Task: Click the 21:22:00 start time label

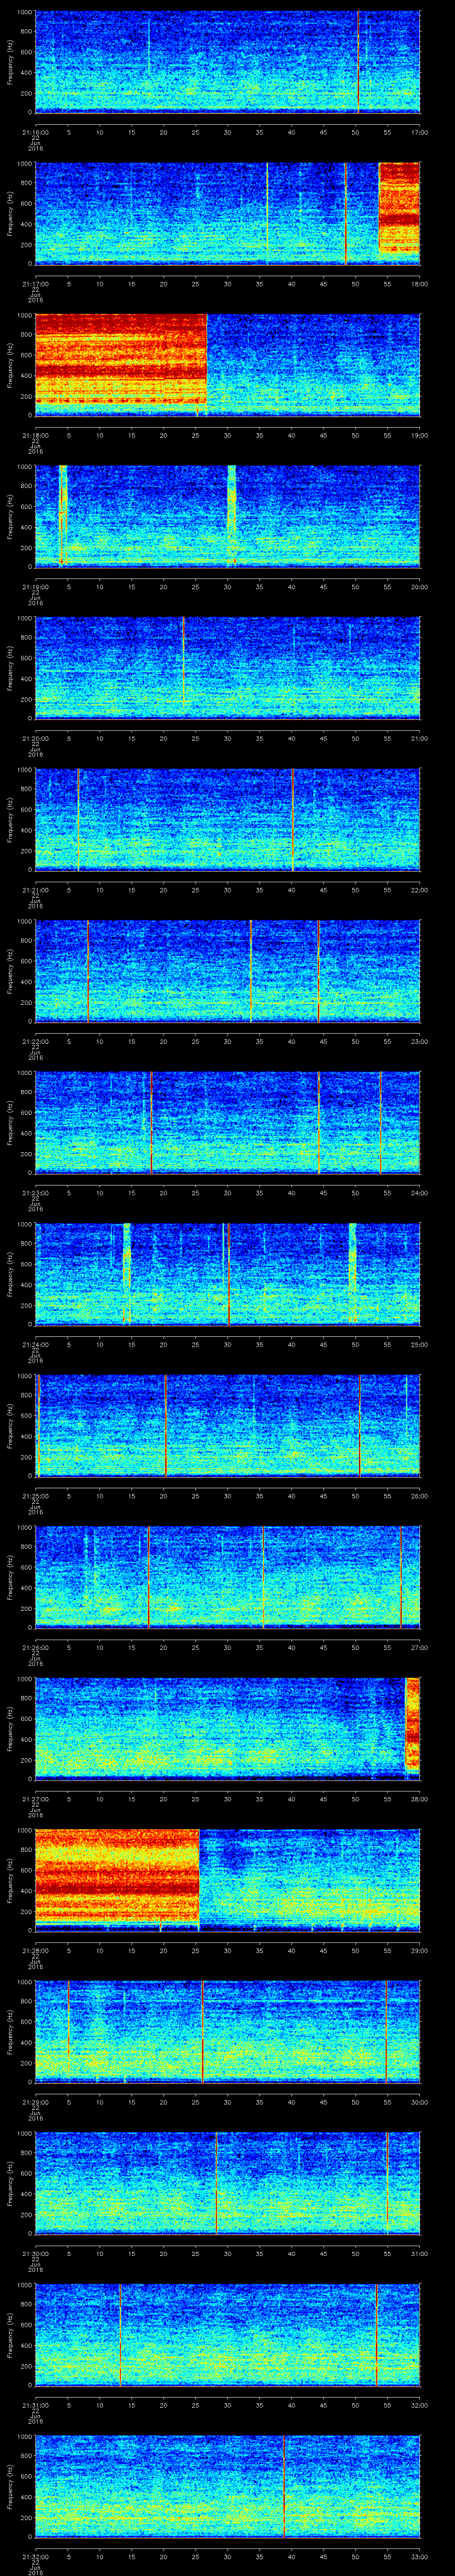Action: (x=35, y=1041)
